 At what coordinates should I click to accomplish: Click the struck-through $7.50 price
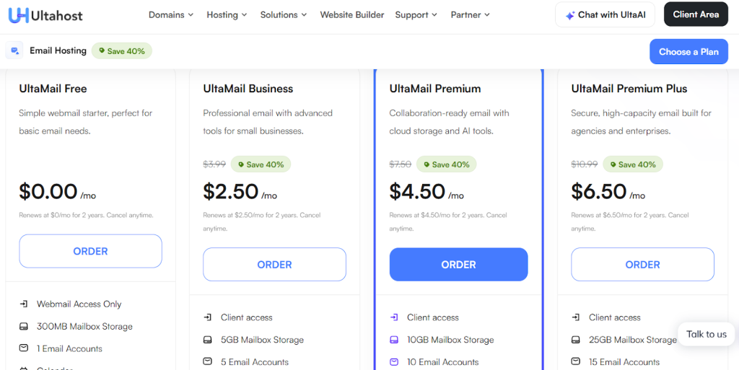[400, 164]
